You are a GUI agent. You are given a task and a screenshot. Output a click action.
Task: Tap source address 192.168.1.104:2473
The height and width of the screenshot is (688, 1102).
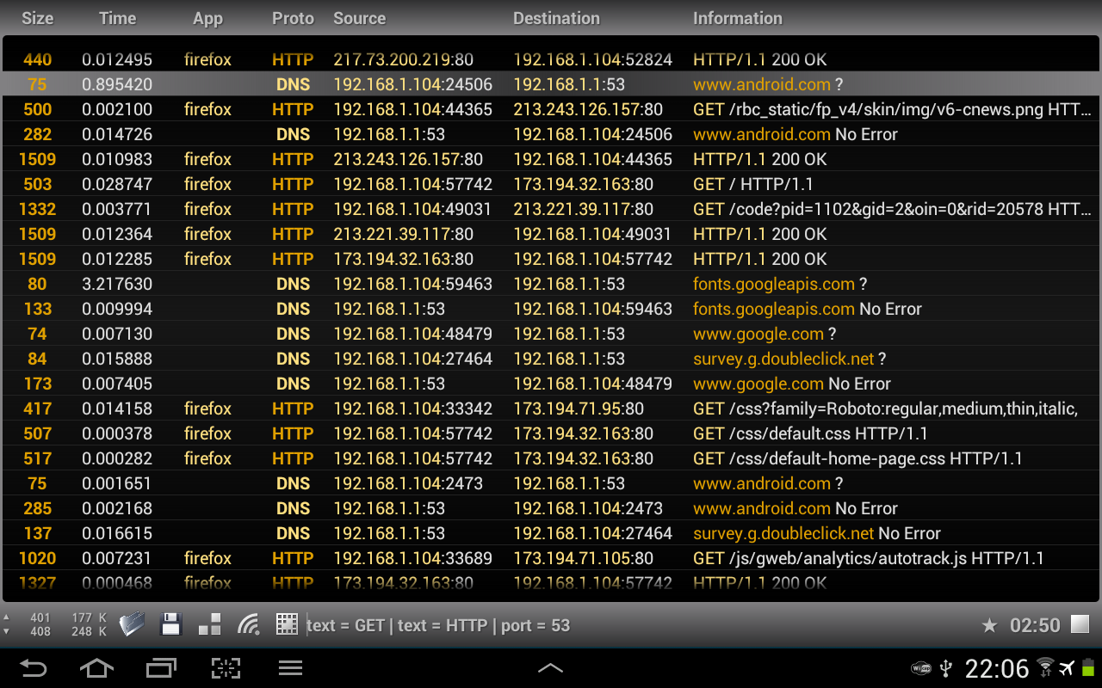[408, 483]
